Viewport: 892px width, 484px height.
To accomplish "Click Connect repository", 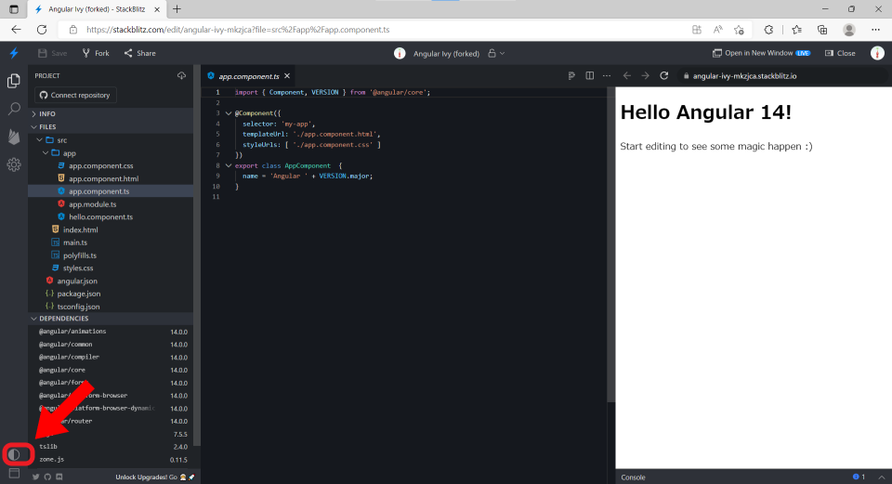I will pos(75,95).
